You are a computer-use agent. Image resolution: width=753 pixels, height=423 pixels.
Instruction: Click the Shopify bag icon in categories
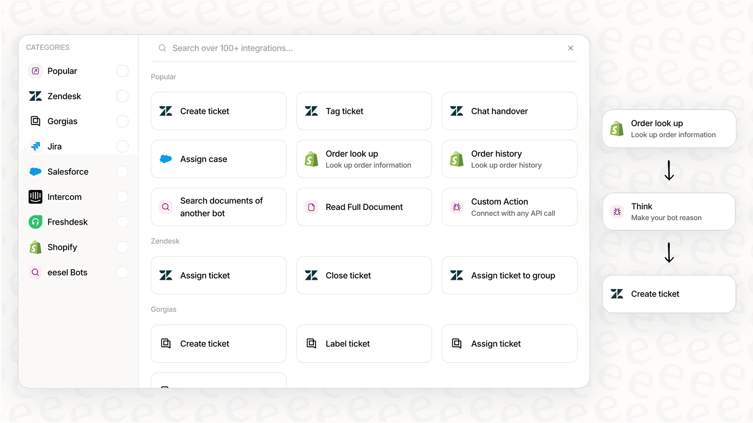(x=35, y=247)
